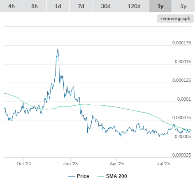Click the Oct '24 axis marker
The width and height of the screenshot is (195, 187).
tap(23, 164)
